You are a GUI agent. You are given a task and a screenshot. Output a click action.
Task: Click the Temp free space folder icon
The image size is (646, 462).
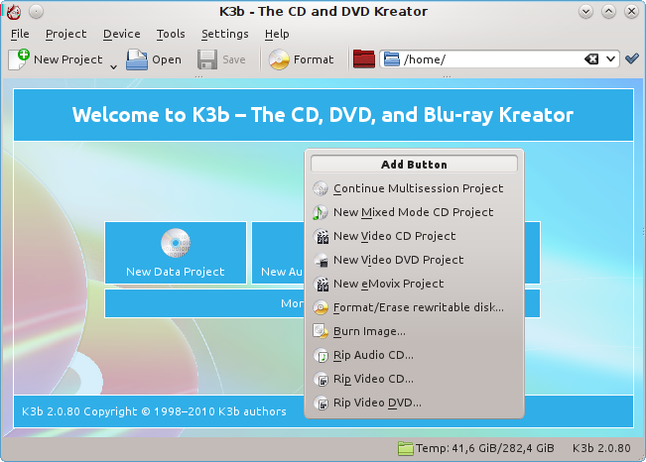pyautogui.click(x=406, y=448)
